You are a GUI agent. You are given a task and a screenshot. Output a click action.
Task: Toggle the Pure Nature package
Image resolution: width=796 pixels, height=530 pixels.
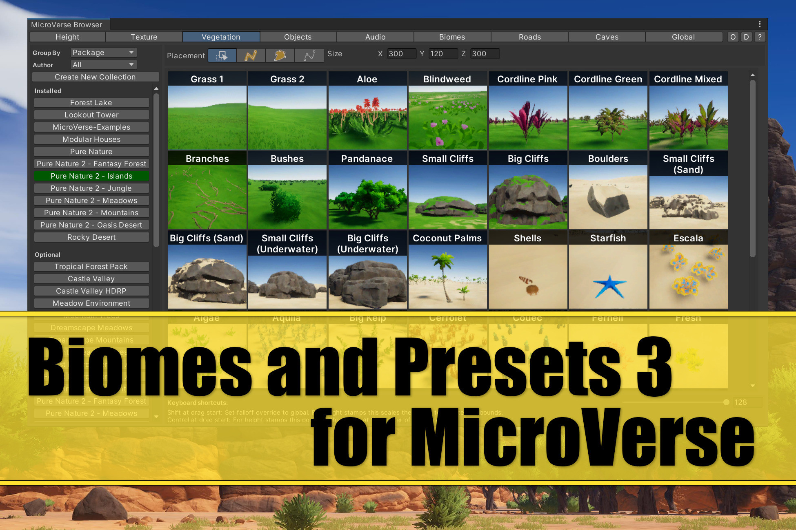[91, 152]
